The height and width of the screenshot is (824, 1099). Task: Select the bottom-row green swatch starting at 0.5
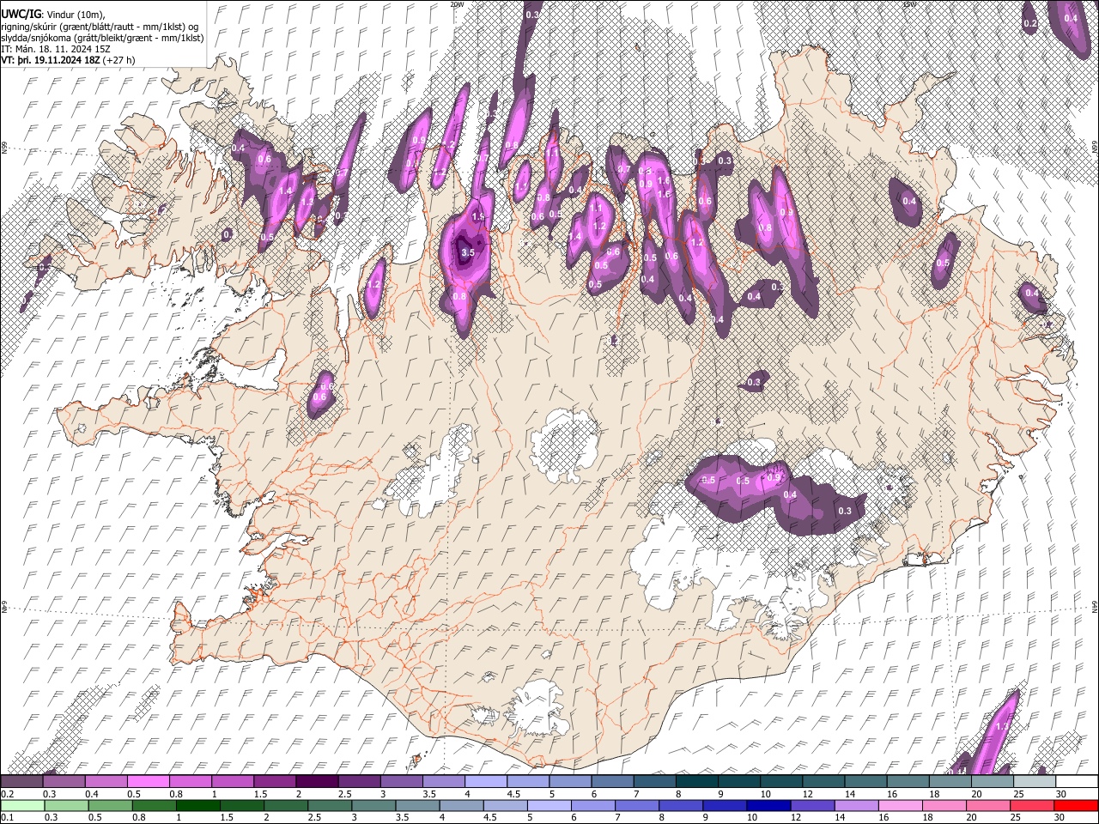click(x=110, y=805)
